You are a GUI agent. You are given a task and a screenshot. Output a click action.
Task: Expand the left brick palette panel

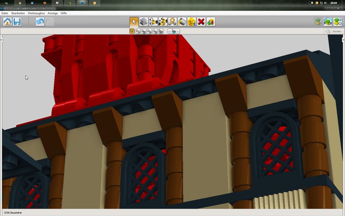[2, 40]
